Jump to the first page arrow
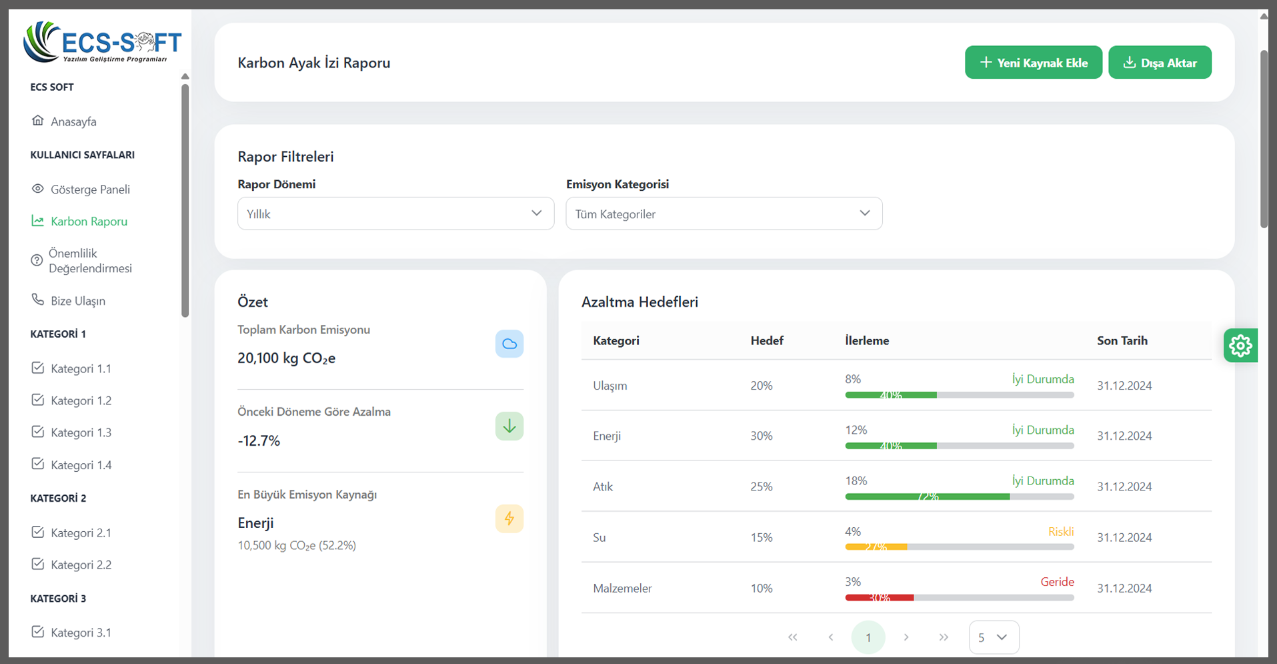 click(x=793, y=637)
